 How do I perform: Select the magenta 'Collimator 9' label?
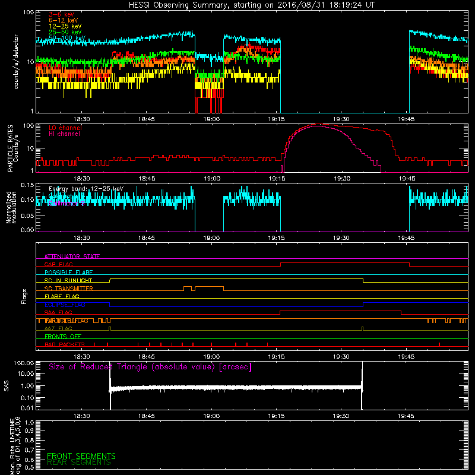pyautogui.click(x=66, y=203)
